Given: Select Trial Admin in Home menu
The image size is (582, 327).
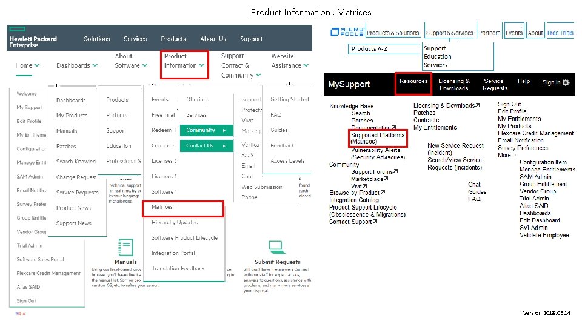Looking at the screenshot, I should coord(29,245).
